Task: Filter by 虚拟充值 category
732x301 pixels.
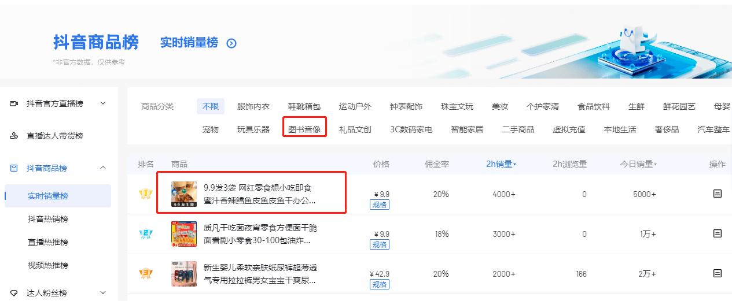Action: 569,129
